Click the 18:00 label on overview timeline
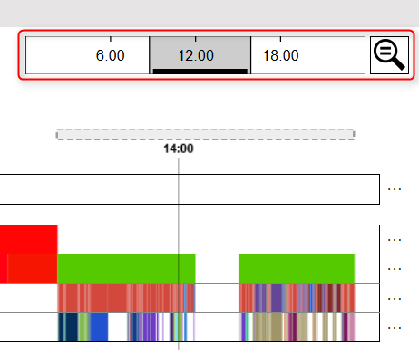This screenshot has width=419, height=354. [280, 55]
